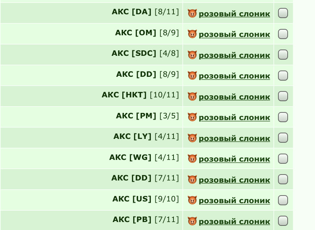Image resolution: width=315 pixels, height=230 pixels.
Task: Open розовый слоник link in AKC [WG] row
Action: (234, 159)
